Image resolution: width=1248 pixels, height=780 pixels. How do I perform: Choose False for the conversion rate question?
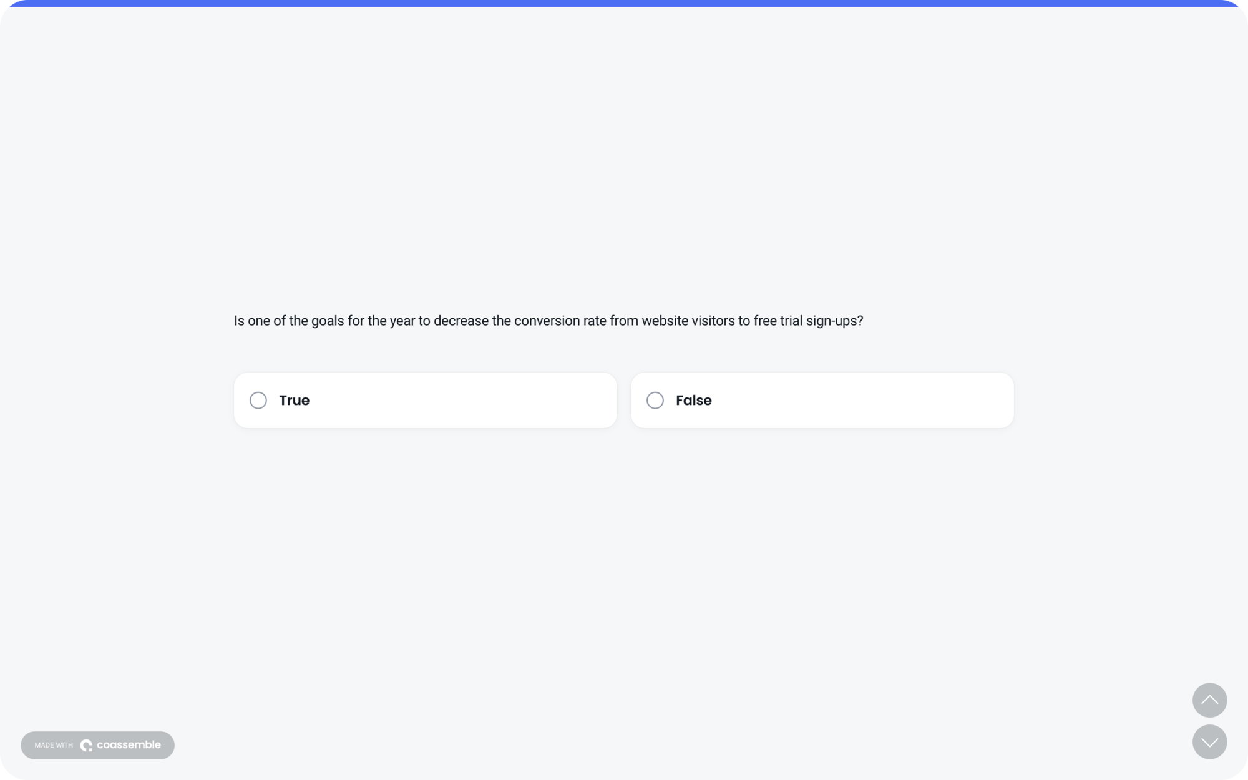point(822,400)
